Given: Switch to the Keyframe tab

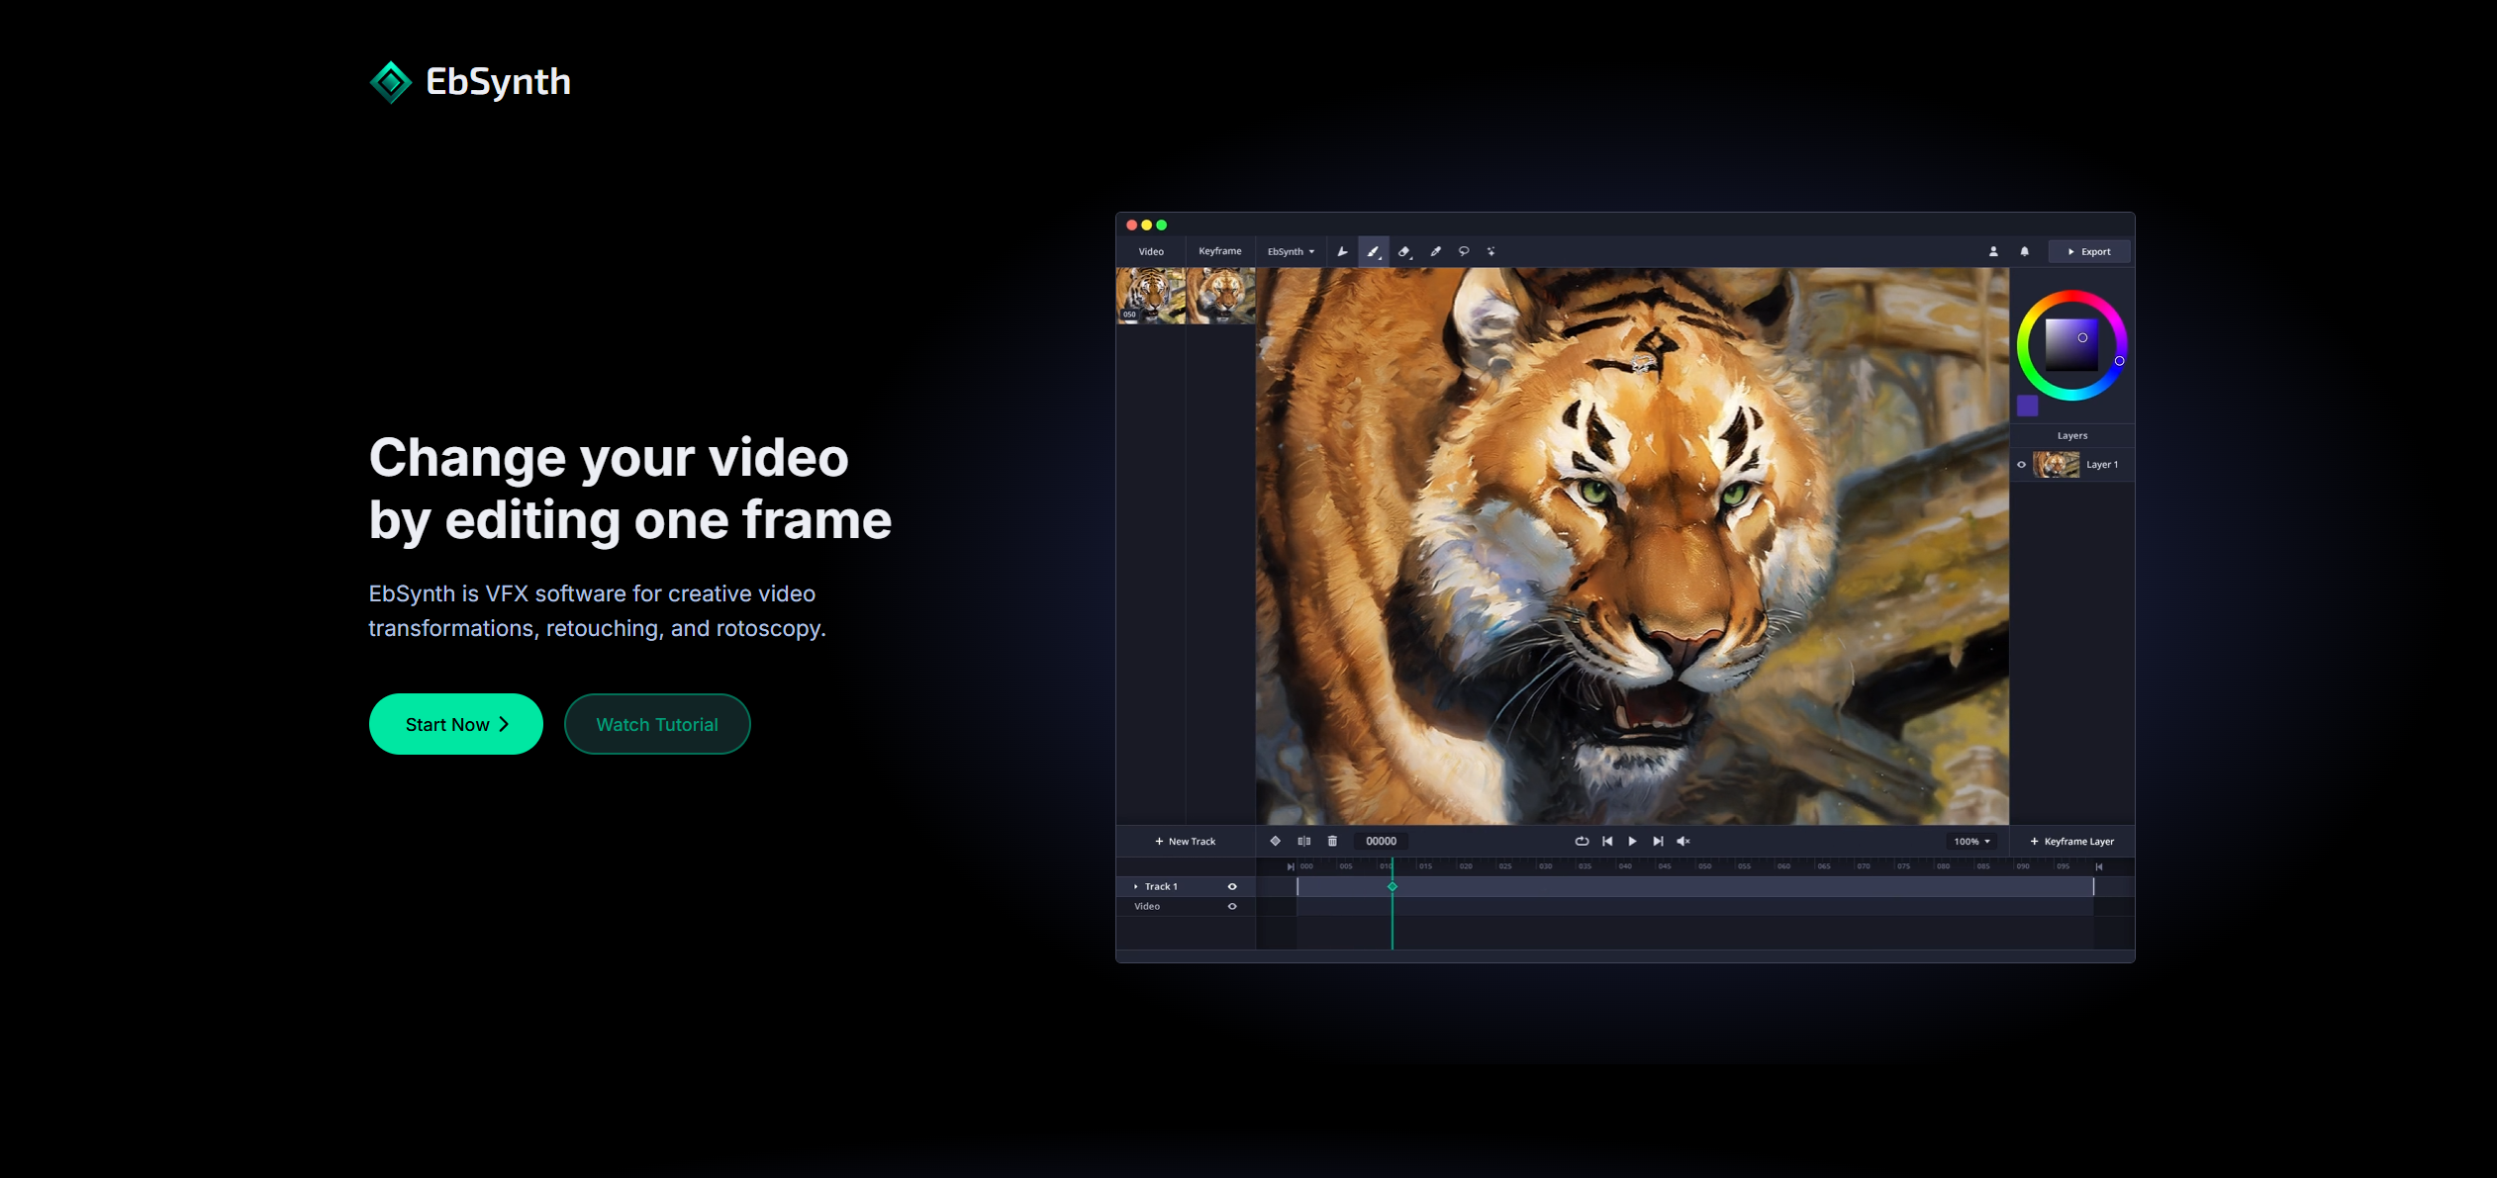Looking at the screenshot, I should [1219, 251].
